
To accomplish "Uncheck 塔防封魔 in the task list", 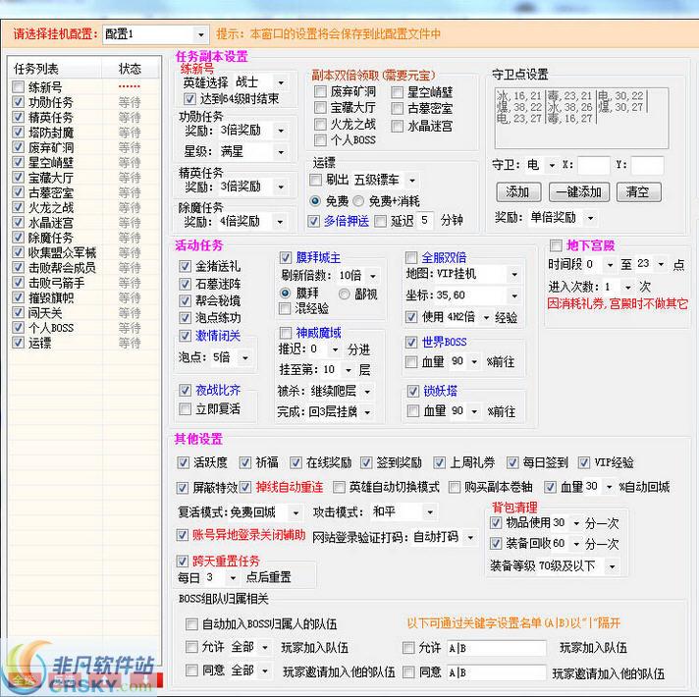I will click(19, 132).
